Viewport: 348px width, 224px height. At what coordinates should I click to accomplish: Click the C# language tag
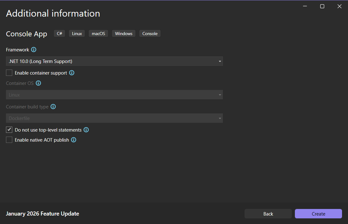[x=59, y=34]
